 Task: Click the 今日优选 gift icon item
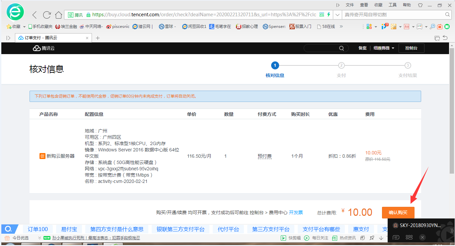click(17, 238)
